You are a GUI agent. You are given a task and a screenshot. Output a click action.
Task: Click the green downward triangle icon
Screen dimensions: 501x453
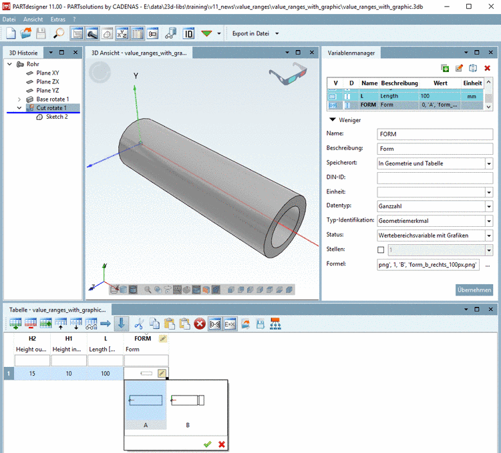click(206, 33)
